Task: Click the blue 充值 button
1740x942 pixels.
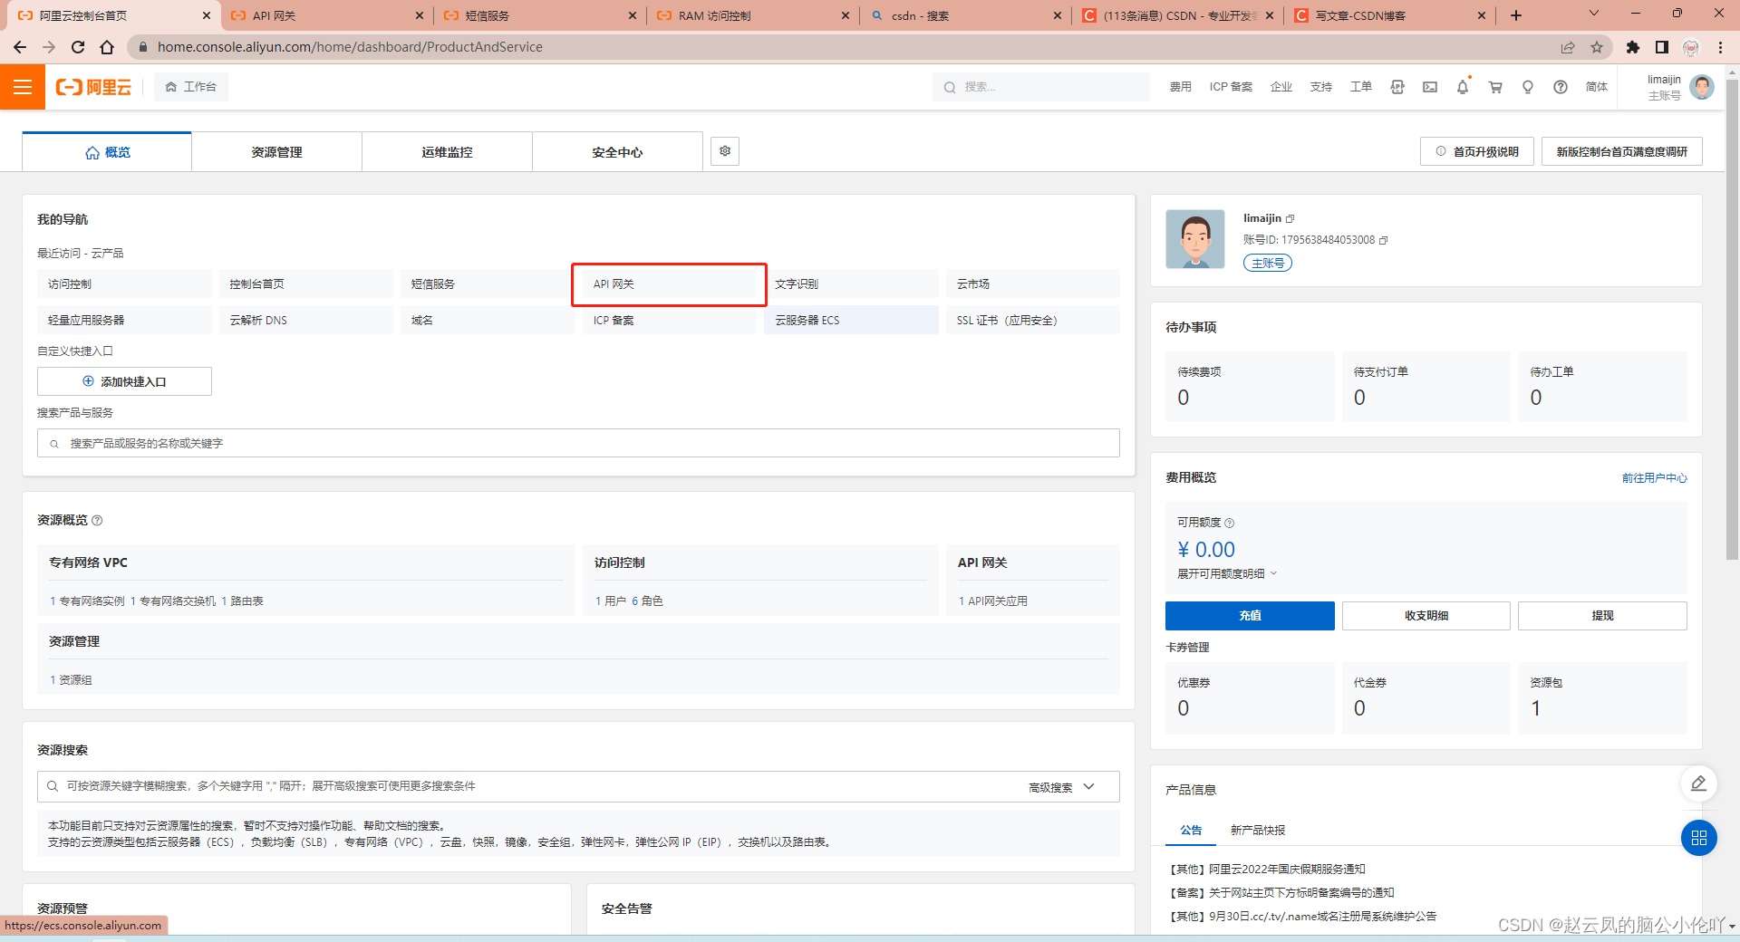Action: 1250,615
